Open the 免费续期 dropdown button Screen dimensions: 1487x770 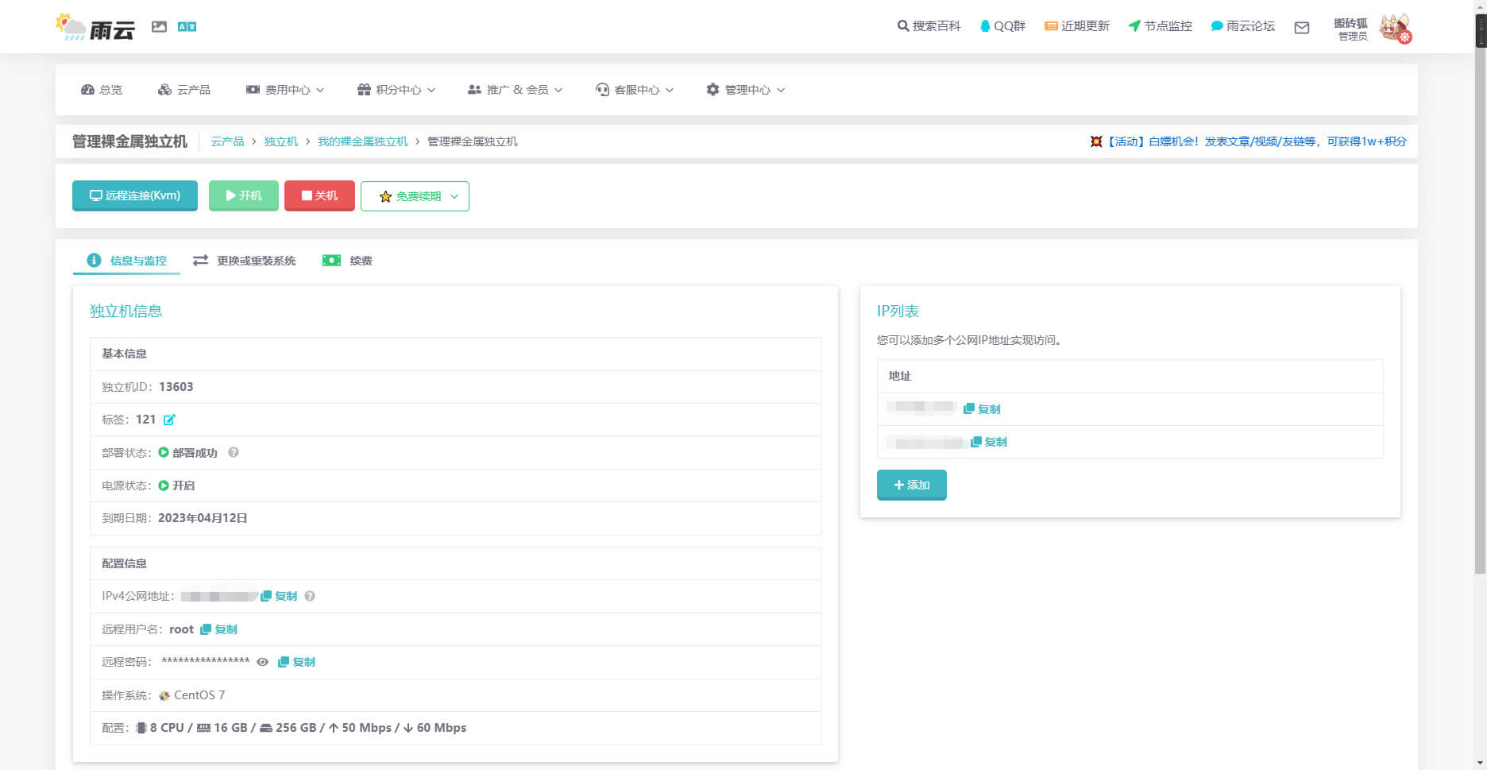pyautogui.click(x=415, y=196)
